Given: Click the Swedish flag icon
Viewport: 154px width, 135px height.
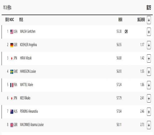Looking at the screenshot, I should (x=12, y=72).
